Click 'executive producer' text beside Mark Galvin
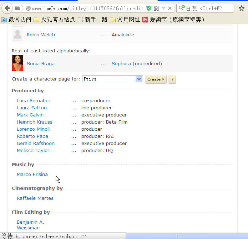248x239 pixels. tap(104, 115)
